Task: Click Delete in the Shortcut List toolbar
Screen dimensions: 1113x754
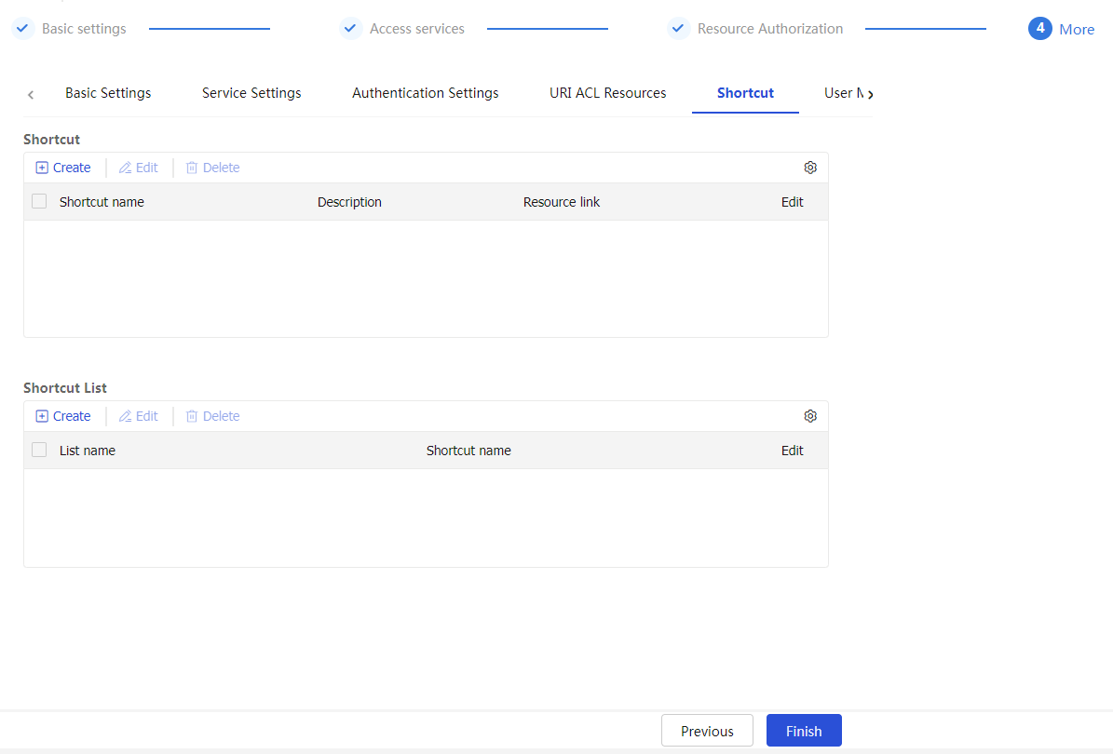Action: [213, 416]
